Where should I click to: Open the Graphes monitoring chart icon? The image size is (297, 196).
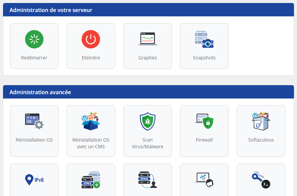tap(147, 39)
